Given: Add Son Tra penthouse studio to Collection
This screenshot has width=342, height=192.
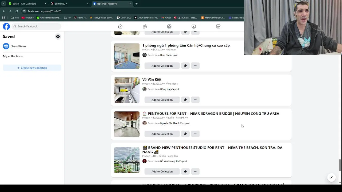Looking at the screenshot, I should click(162, 171).
